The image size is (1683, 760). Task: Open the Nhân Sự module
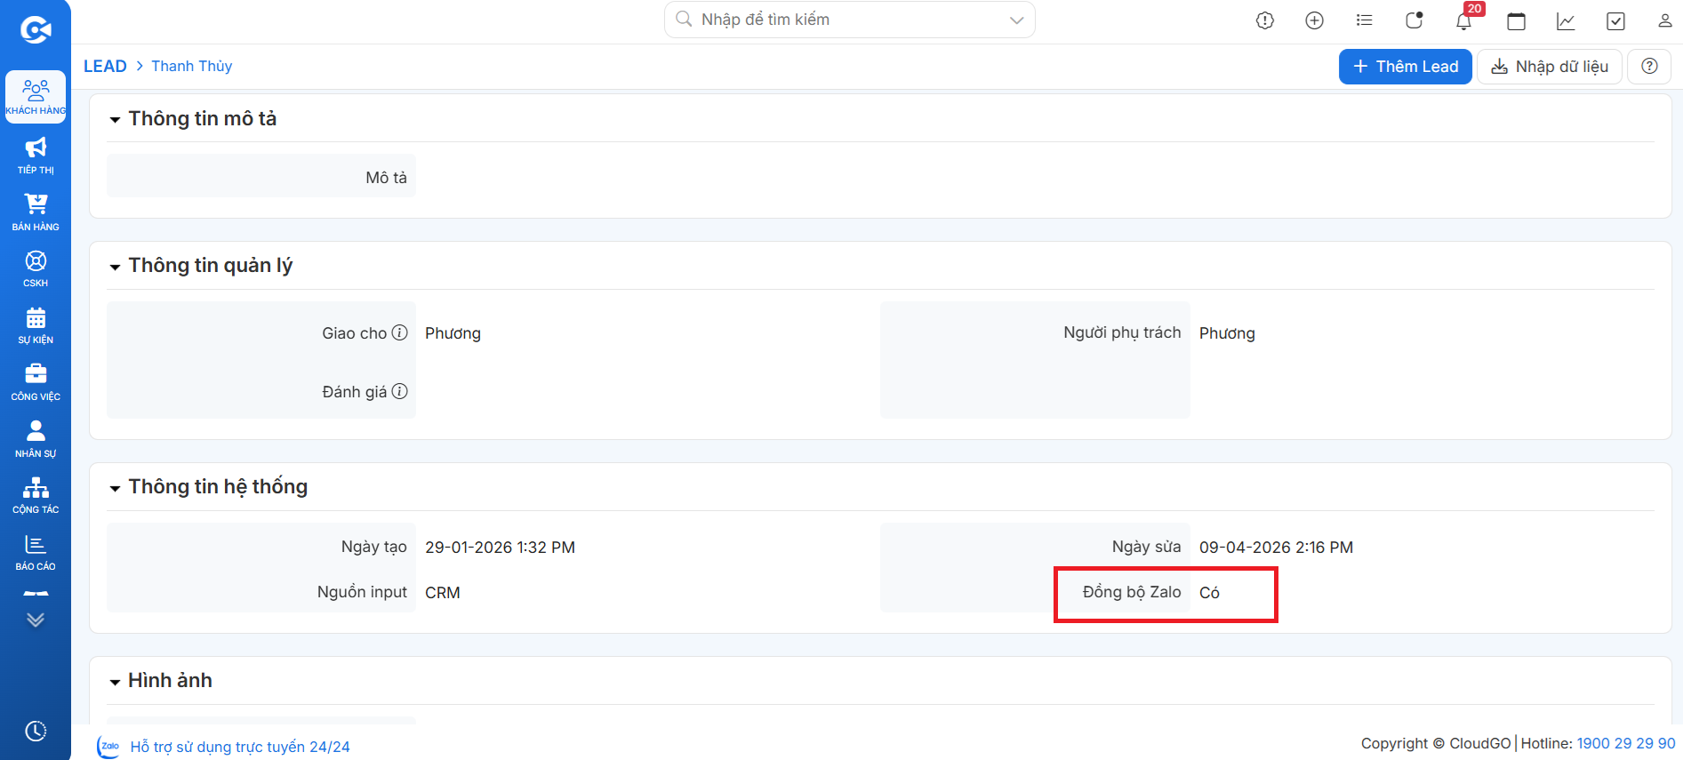coord(36,439)
